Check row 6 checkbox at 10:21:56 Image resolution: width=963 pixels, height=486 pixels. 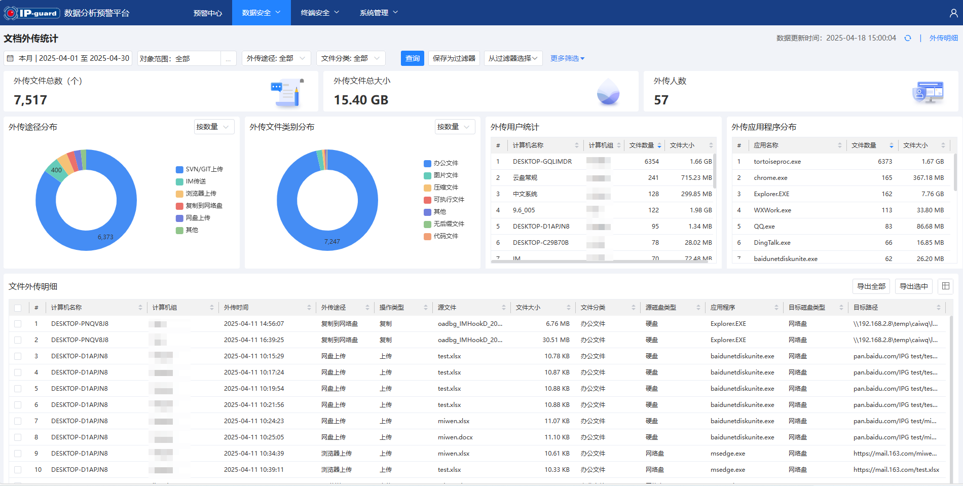coord(18,405)
